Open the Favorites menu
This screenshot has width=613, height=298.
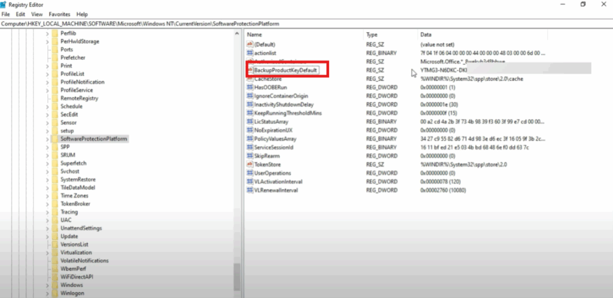pos(59,14)
